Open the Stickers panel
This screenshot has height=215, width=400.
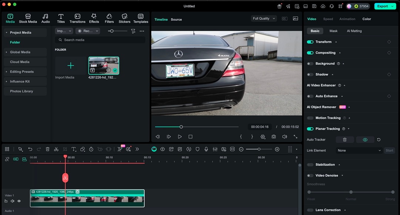pyautogui.click(x=124, y=19)
